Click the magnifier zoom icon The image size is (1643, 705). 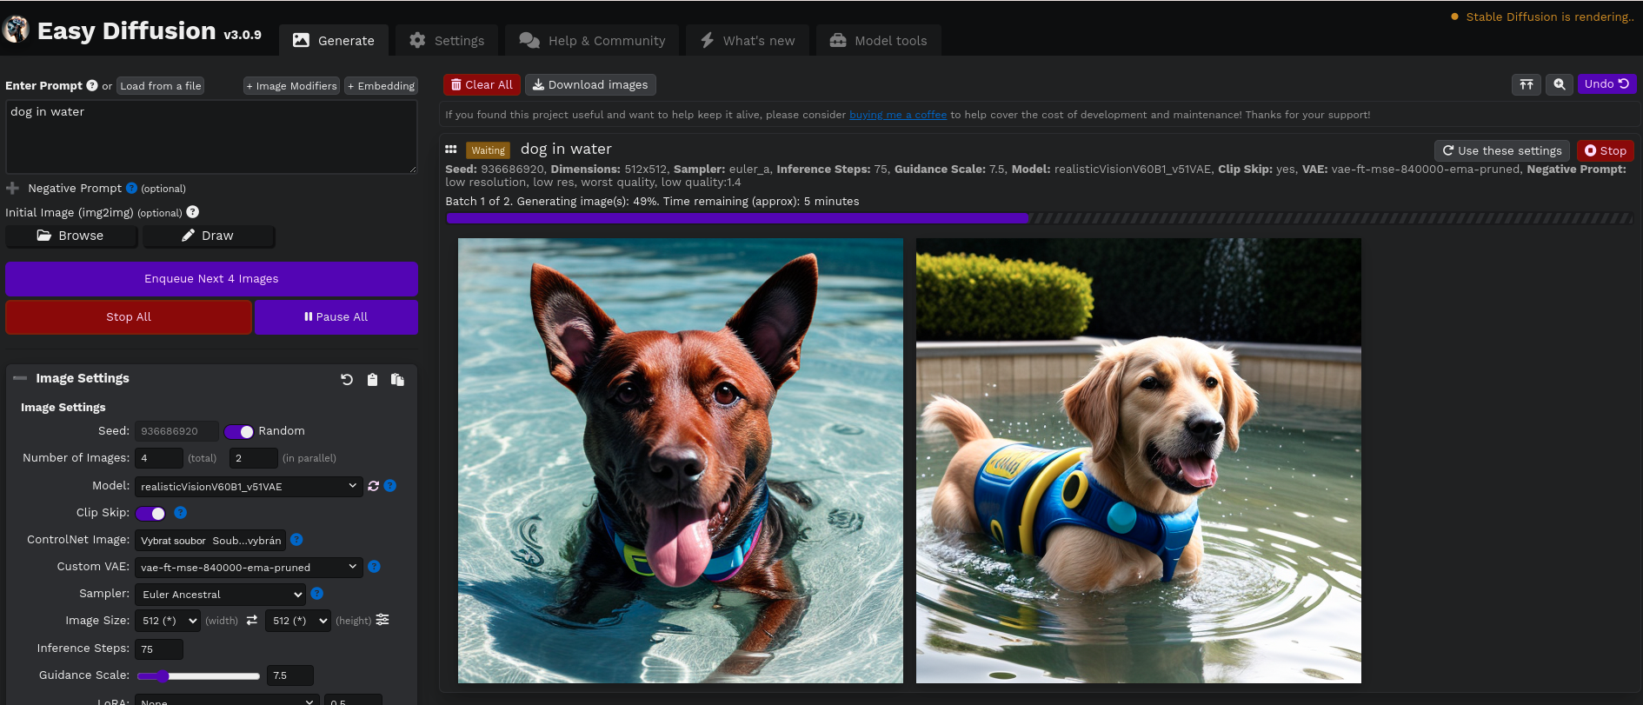pyautogui.click(x=1560, y=84)
